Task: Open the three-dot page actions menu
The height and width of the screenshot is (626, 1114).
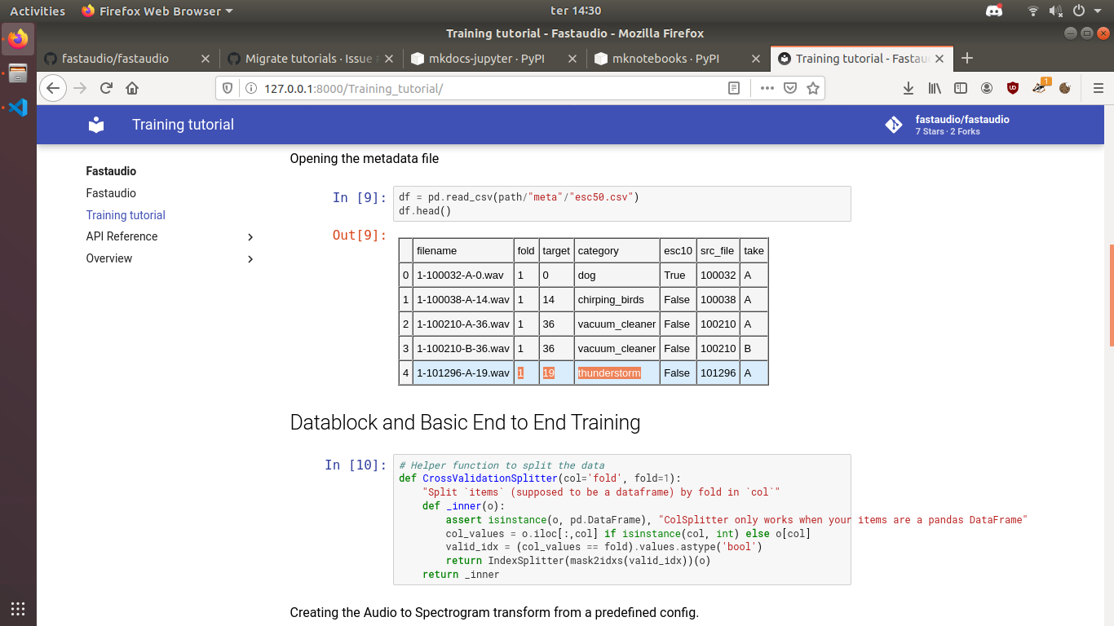Action: (767, 88)
